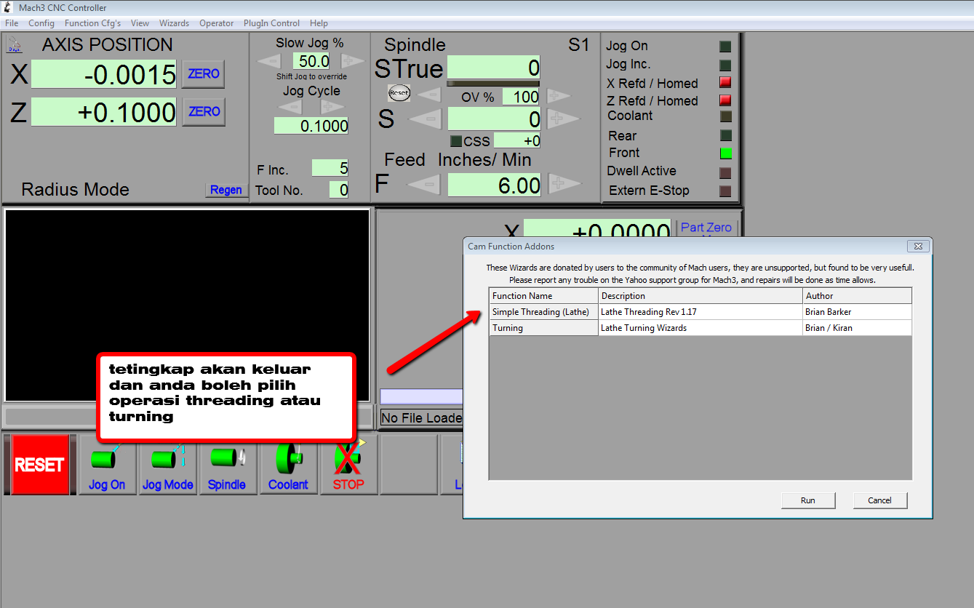Viewport: 974px width, 608px height.
Task: Run the selected wizard
Action: [x=807, y=500]
